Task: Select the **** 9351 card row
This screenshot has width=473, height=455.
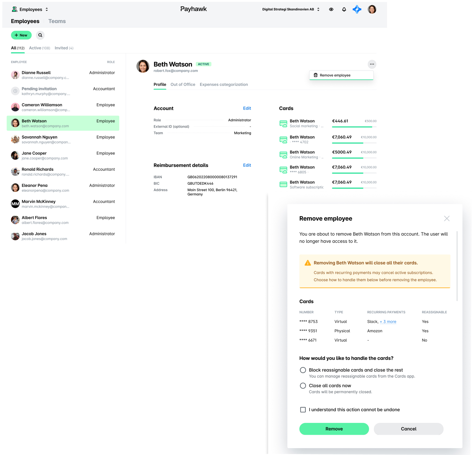Action: [375, 331]
